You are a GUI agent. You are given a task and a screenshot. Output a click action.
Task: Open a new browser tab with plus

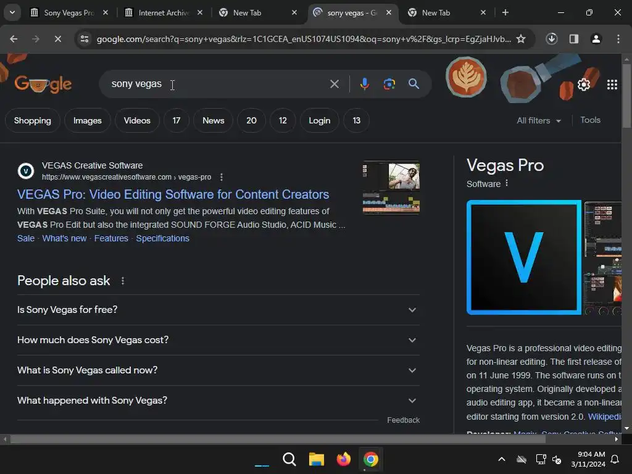click(505, 12)
